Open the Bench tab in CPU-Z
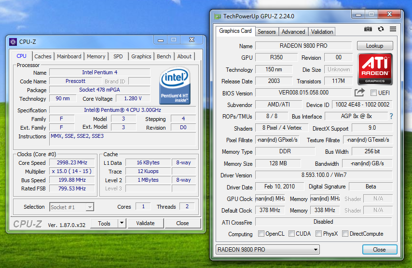Screen dimensions: 412x268 coord(164,56)
